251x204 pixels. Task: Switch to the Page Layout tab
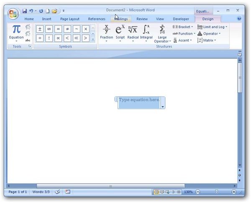(x=70, y=19)
